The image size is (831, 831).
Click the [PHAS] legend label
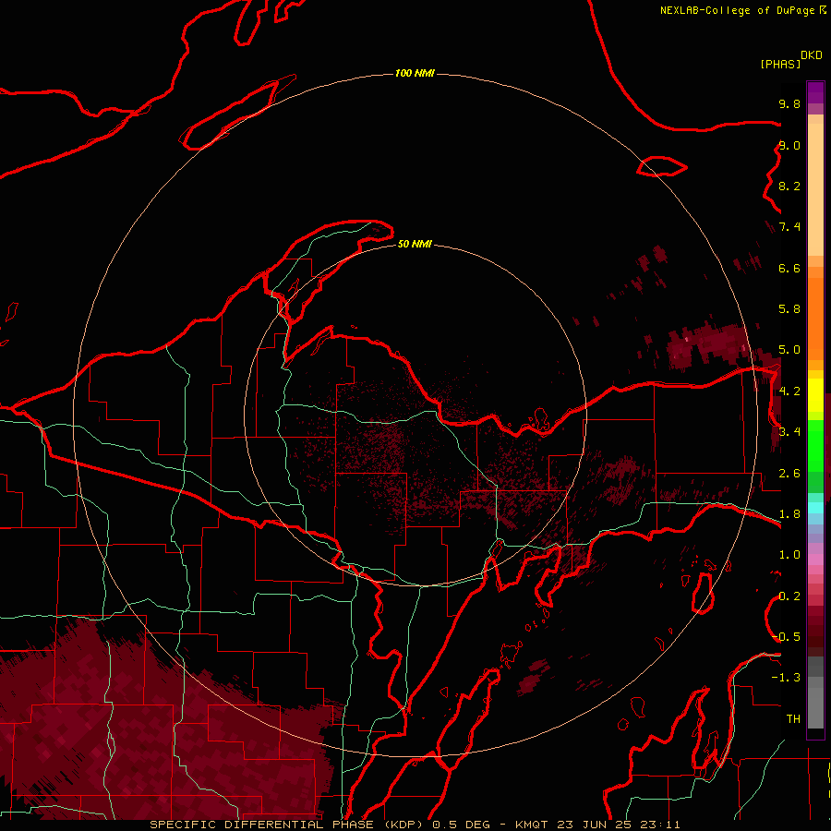780,65
